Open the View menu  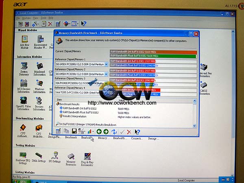[x=35, y=18]
